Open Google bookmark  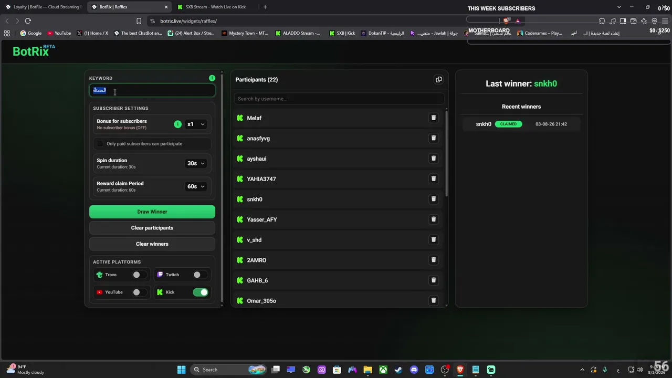click(x=31, y=33)
